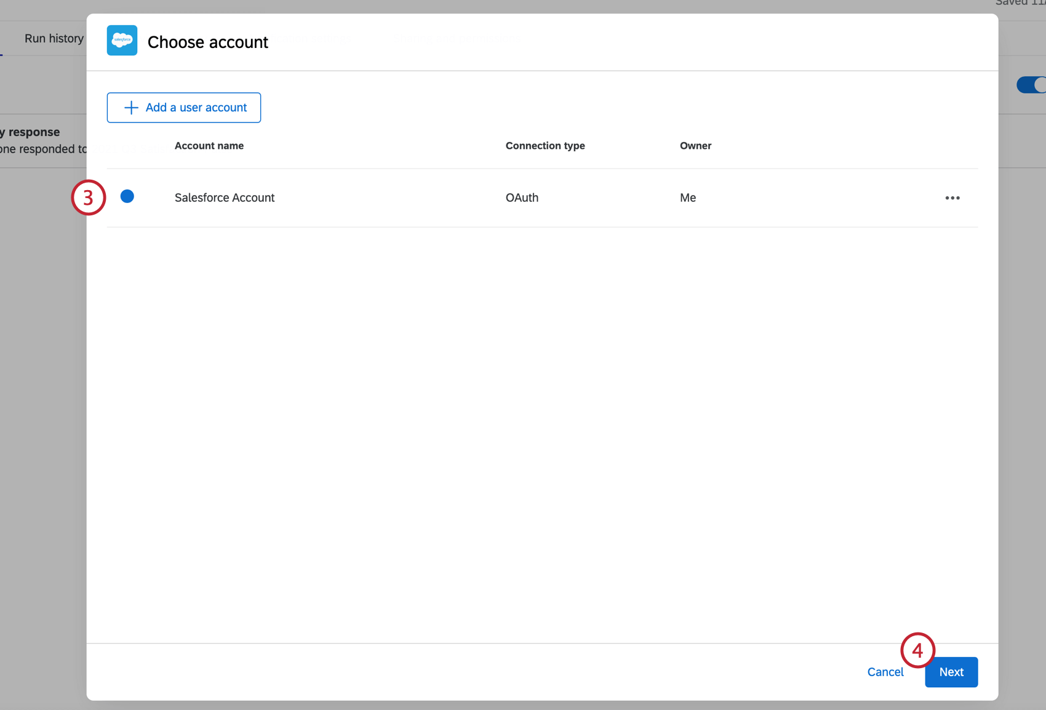The image size is (1046, 710).
Task: Click the Saved status text at top
Action: click(1015, 4)
